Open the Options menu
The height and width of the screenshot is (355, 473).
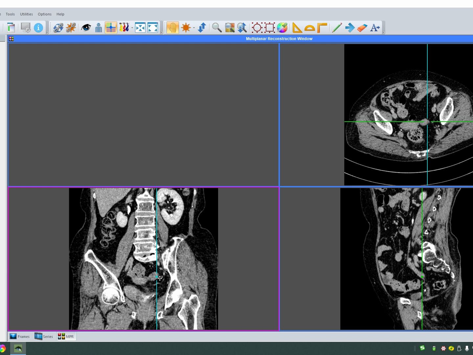[45, 14]
